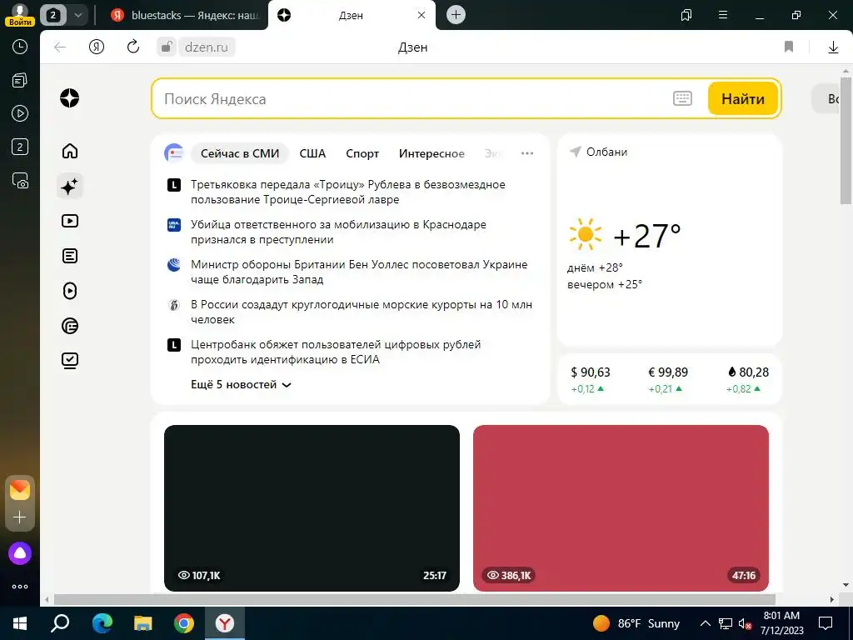
Task: Open browser history clock icon in sidebar
Action: (x=20, y=47)
